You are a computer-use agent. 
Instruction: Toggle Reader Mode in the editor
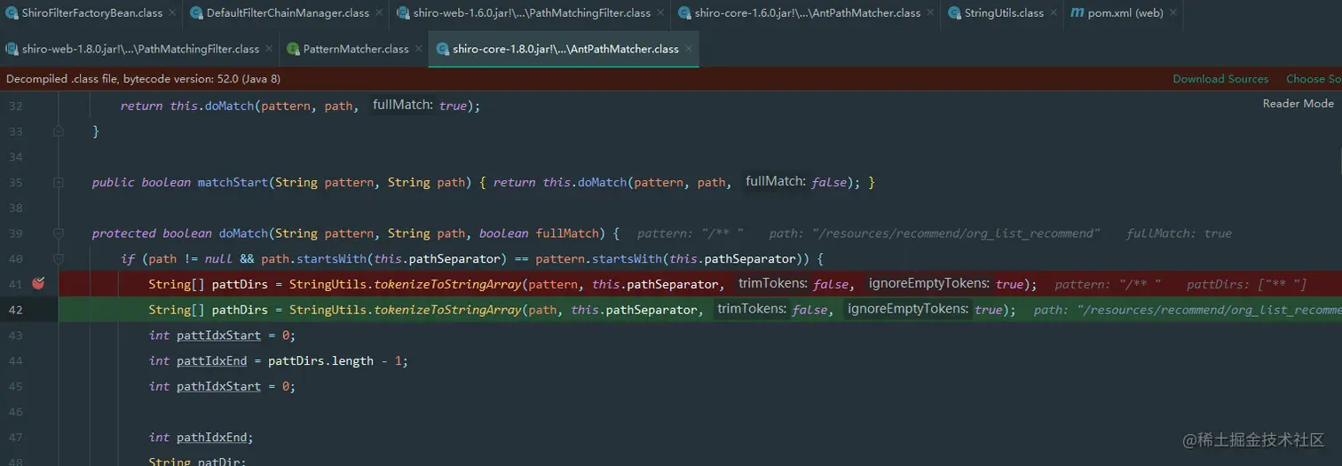[x=1298, y=104]
